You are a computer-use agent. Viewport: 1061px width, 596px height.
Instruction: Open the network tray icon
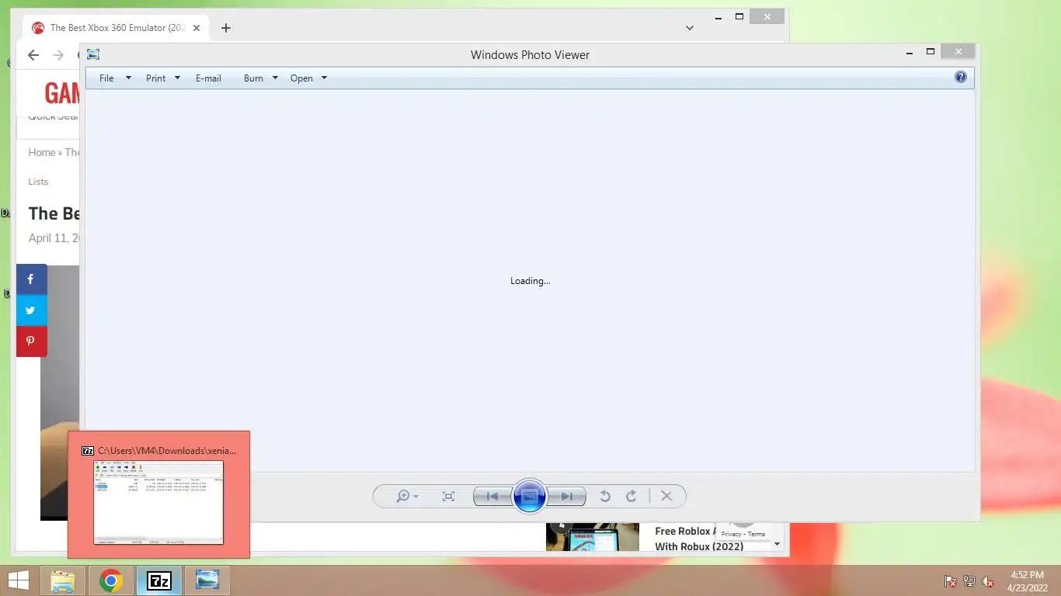point(969,581)
